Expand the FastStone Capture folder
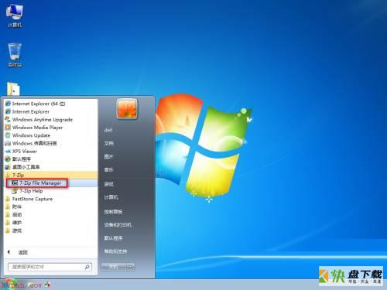The image size is (387, 290). pos(29,199)
